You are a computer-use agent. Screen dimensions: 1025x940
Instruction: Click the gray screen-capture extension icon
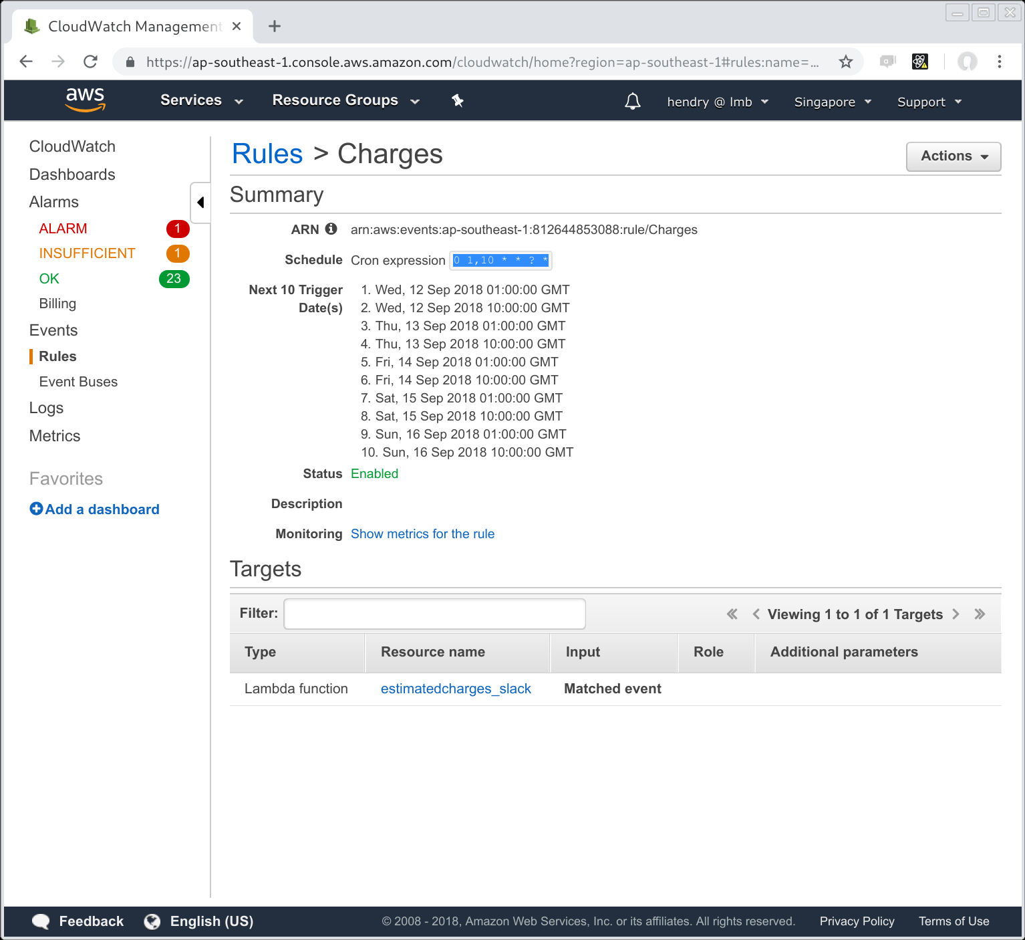click(x=887, y=62)
